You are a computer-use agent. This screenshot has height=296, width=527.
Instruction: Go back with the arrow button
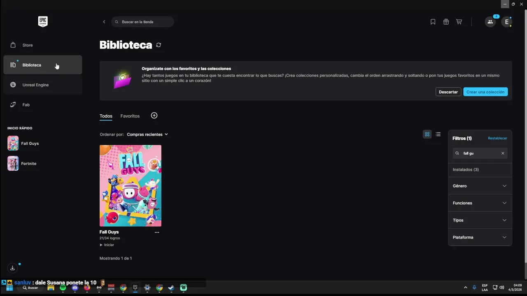pos(104,22)
